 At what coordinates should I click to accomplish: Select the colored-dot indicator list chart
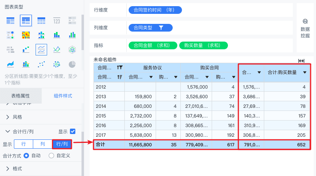click(10, 35)
